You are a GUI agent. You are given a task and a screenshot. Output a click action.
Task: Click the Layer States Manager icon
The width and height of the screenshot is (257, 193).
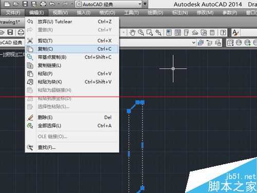[x=218, y=43]
